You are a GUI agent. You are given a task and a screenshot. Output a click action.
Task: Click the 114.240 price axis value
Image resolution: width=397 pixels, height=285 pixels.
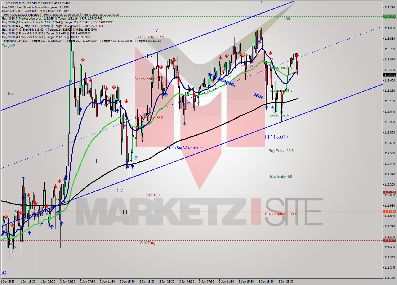(389, 7)
